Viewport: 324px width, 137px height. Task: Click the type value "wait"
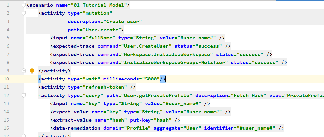pos(91,79)
